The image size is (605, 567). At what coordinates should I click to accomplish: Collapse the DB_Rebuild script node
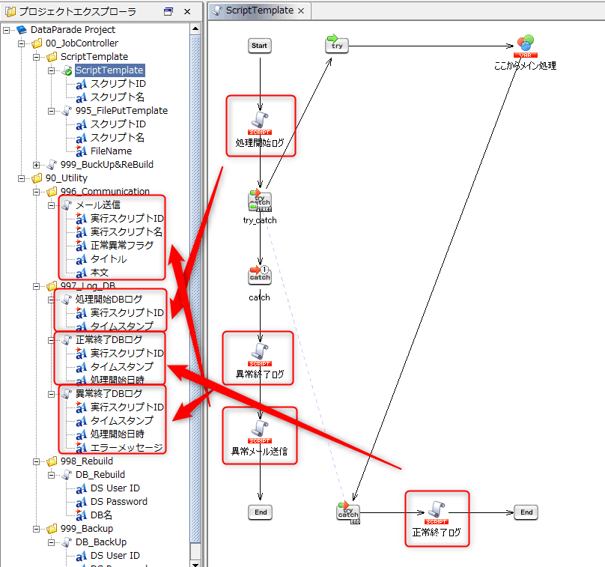click(51, 475)
